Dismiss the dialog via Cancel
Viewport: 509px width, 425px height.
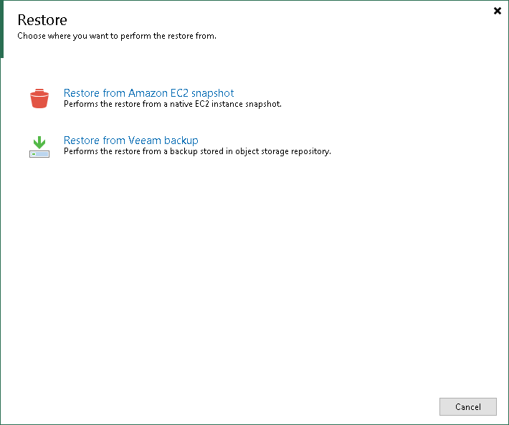point(467,406)
